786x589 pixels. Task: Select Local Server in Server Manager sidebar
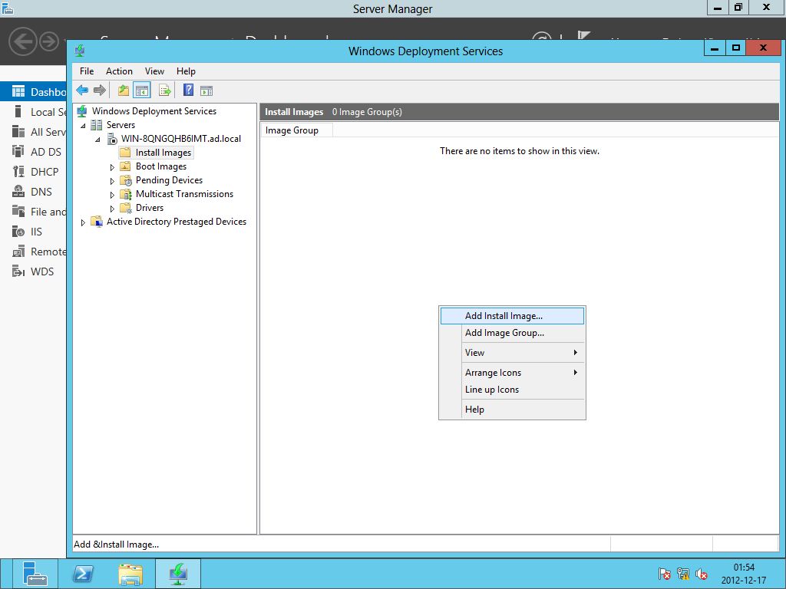pyautogui.click(x=34, y=112)
